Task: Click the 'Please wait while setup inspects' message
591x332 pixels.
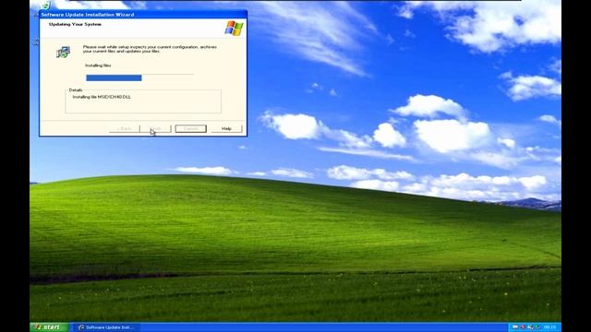Action: point(150,49)
